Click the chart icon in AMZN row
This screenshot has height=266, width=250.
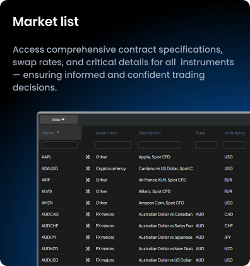88,203
